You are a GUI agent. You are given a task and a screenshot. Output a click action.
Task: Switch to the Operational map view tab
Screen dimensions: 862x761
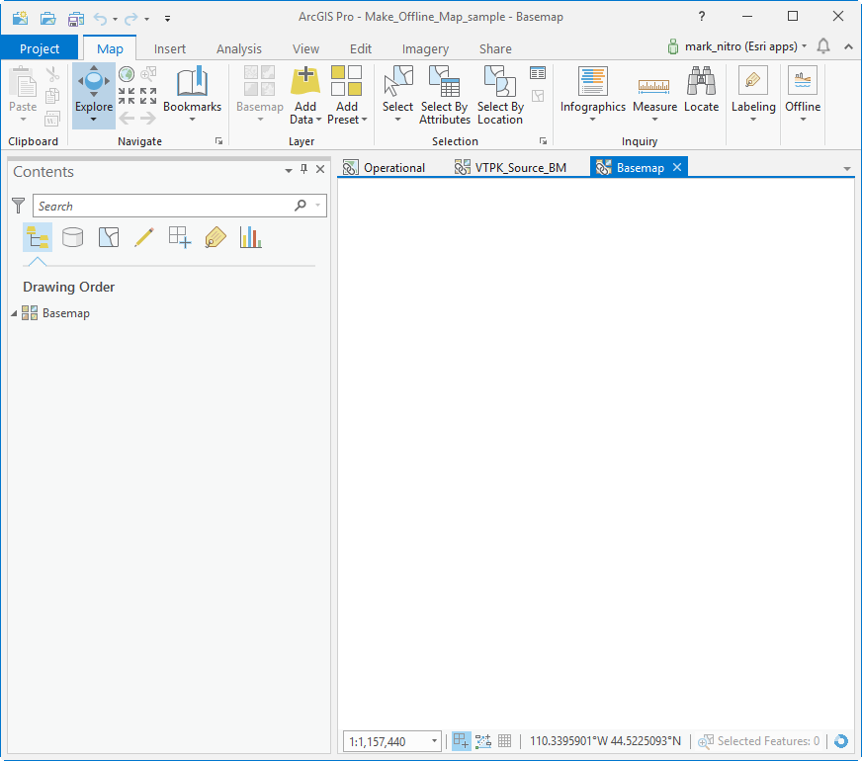385,168
